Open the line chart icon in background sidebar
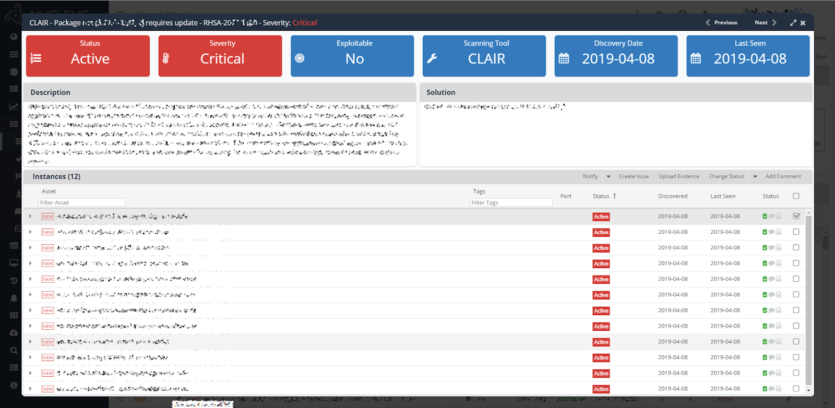 point(14,106)
